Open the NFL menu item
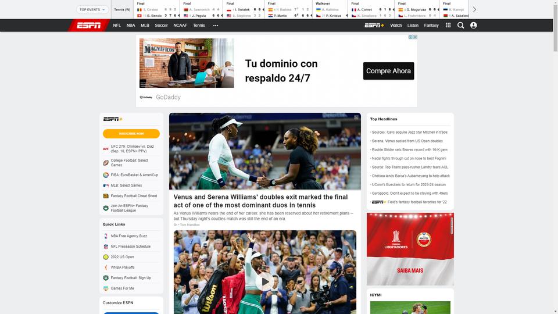Viewport: 558px width, 314px height. [117, 25]
